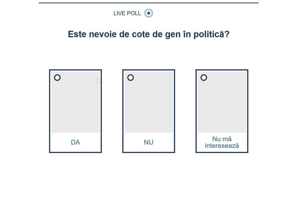Image resolution: width=295 pixels, height=197 pixels.
Task: Click the word 'LIVE' in the header
Action: (119, 13)
